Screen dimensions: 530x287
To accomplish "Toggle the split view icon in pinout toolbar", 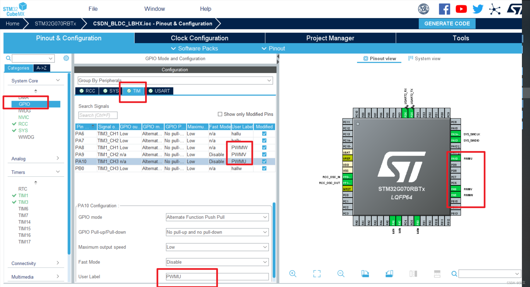I will (x=413, y=274).
